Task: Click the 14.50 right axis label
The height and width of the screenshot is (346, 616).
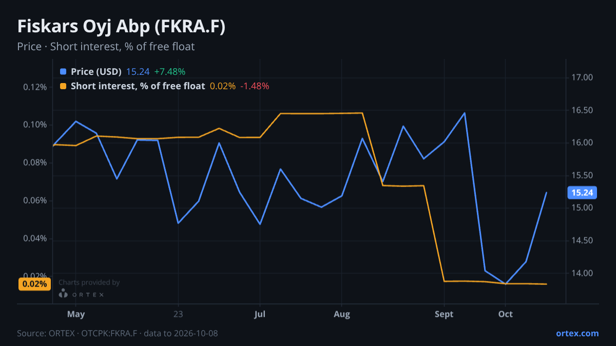Action: tap(582, 240)
